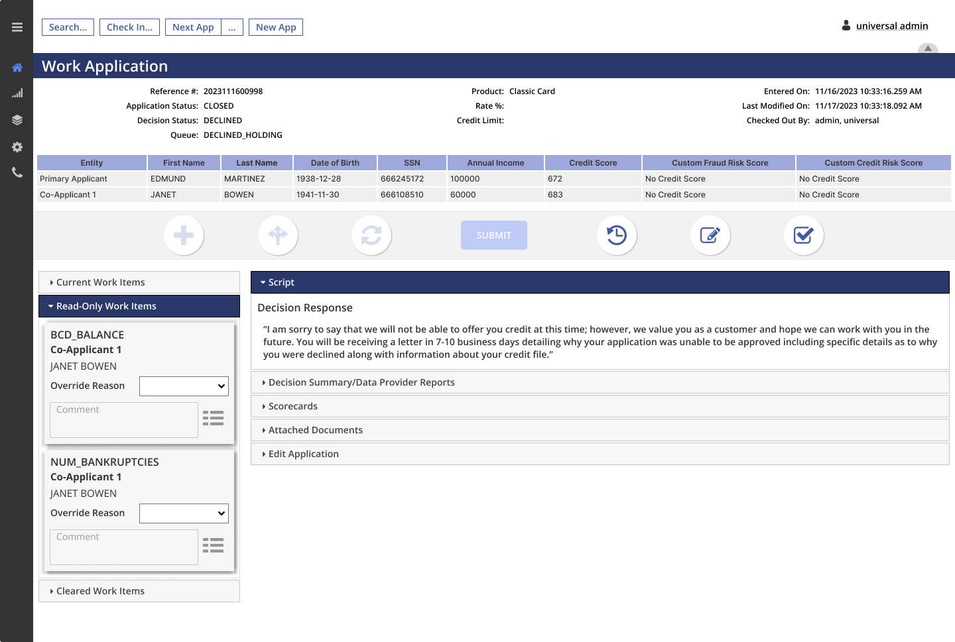Open the Override Reason dropdown for BCD_BALANCE
The image size is (955, 642).
(x=184, y=386)
